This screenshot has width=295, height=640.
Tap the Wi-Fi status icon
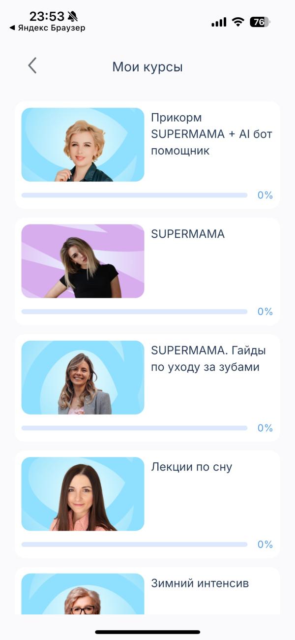point(238,22)
